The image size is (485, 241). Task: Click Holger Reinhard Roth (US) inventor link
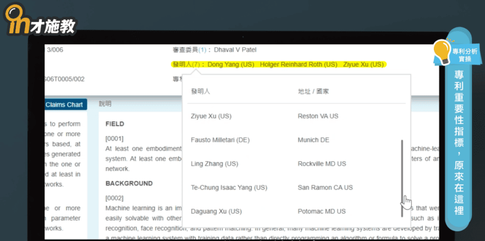(298, 64)
